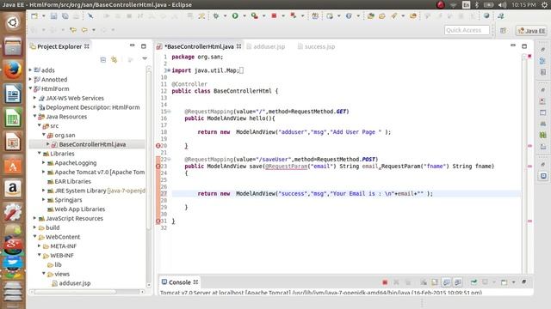
Task: Expand JAX-WS Web Services node
Action: 34,98
